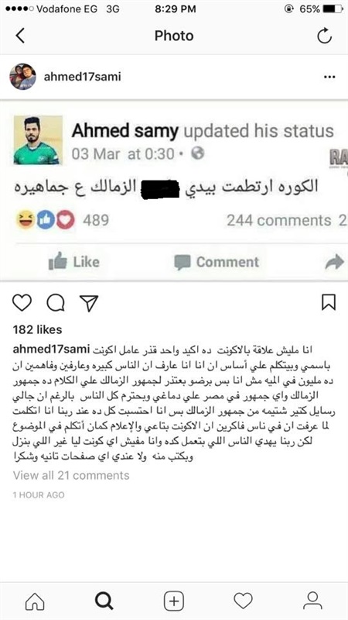Open the Home tab in bottom bar
Screen dimensions: 348x620
35,601
